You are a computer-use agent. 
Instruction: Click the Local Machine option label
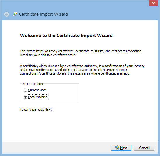38,97
